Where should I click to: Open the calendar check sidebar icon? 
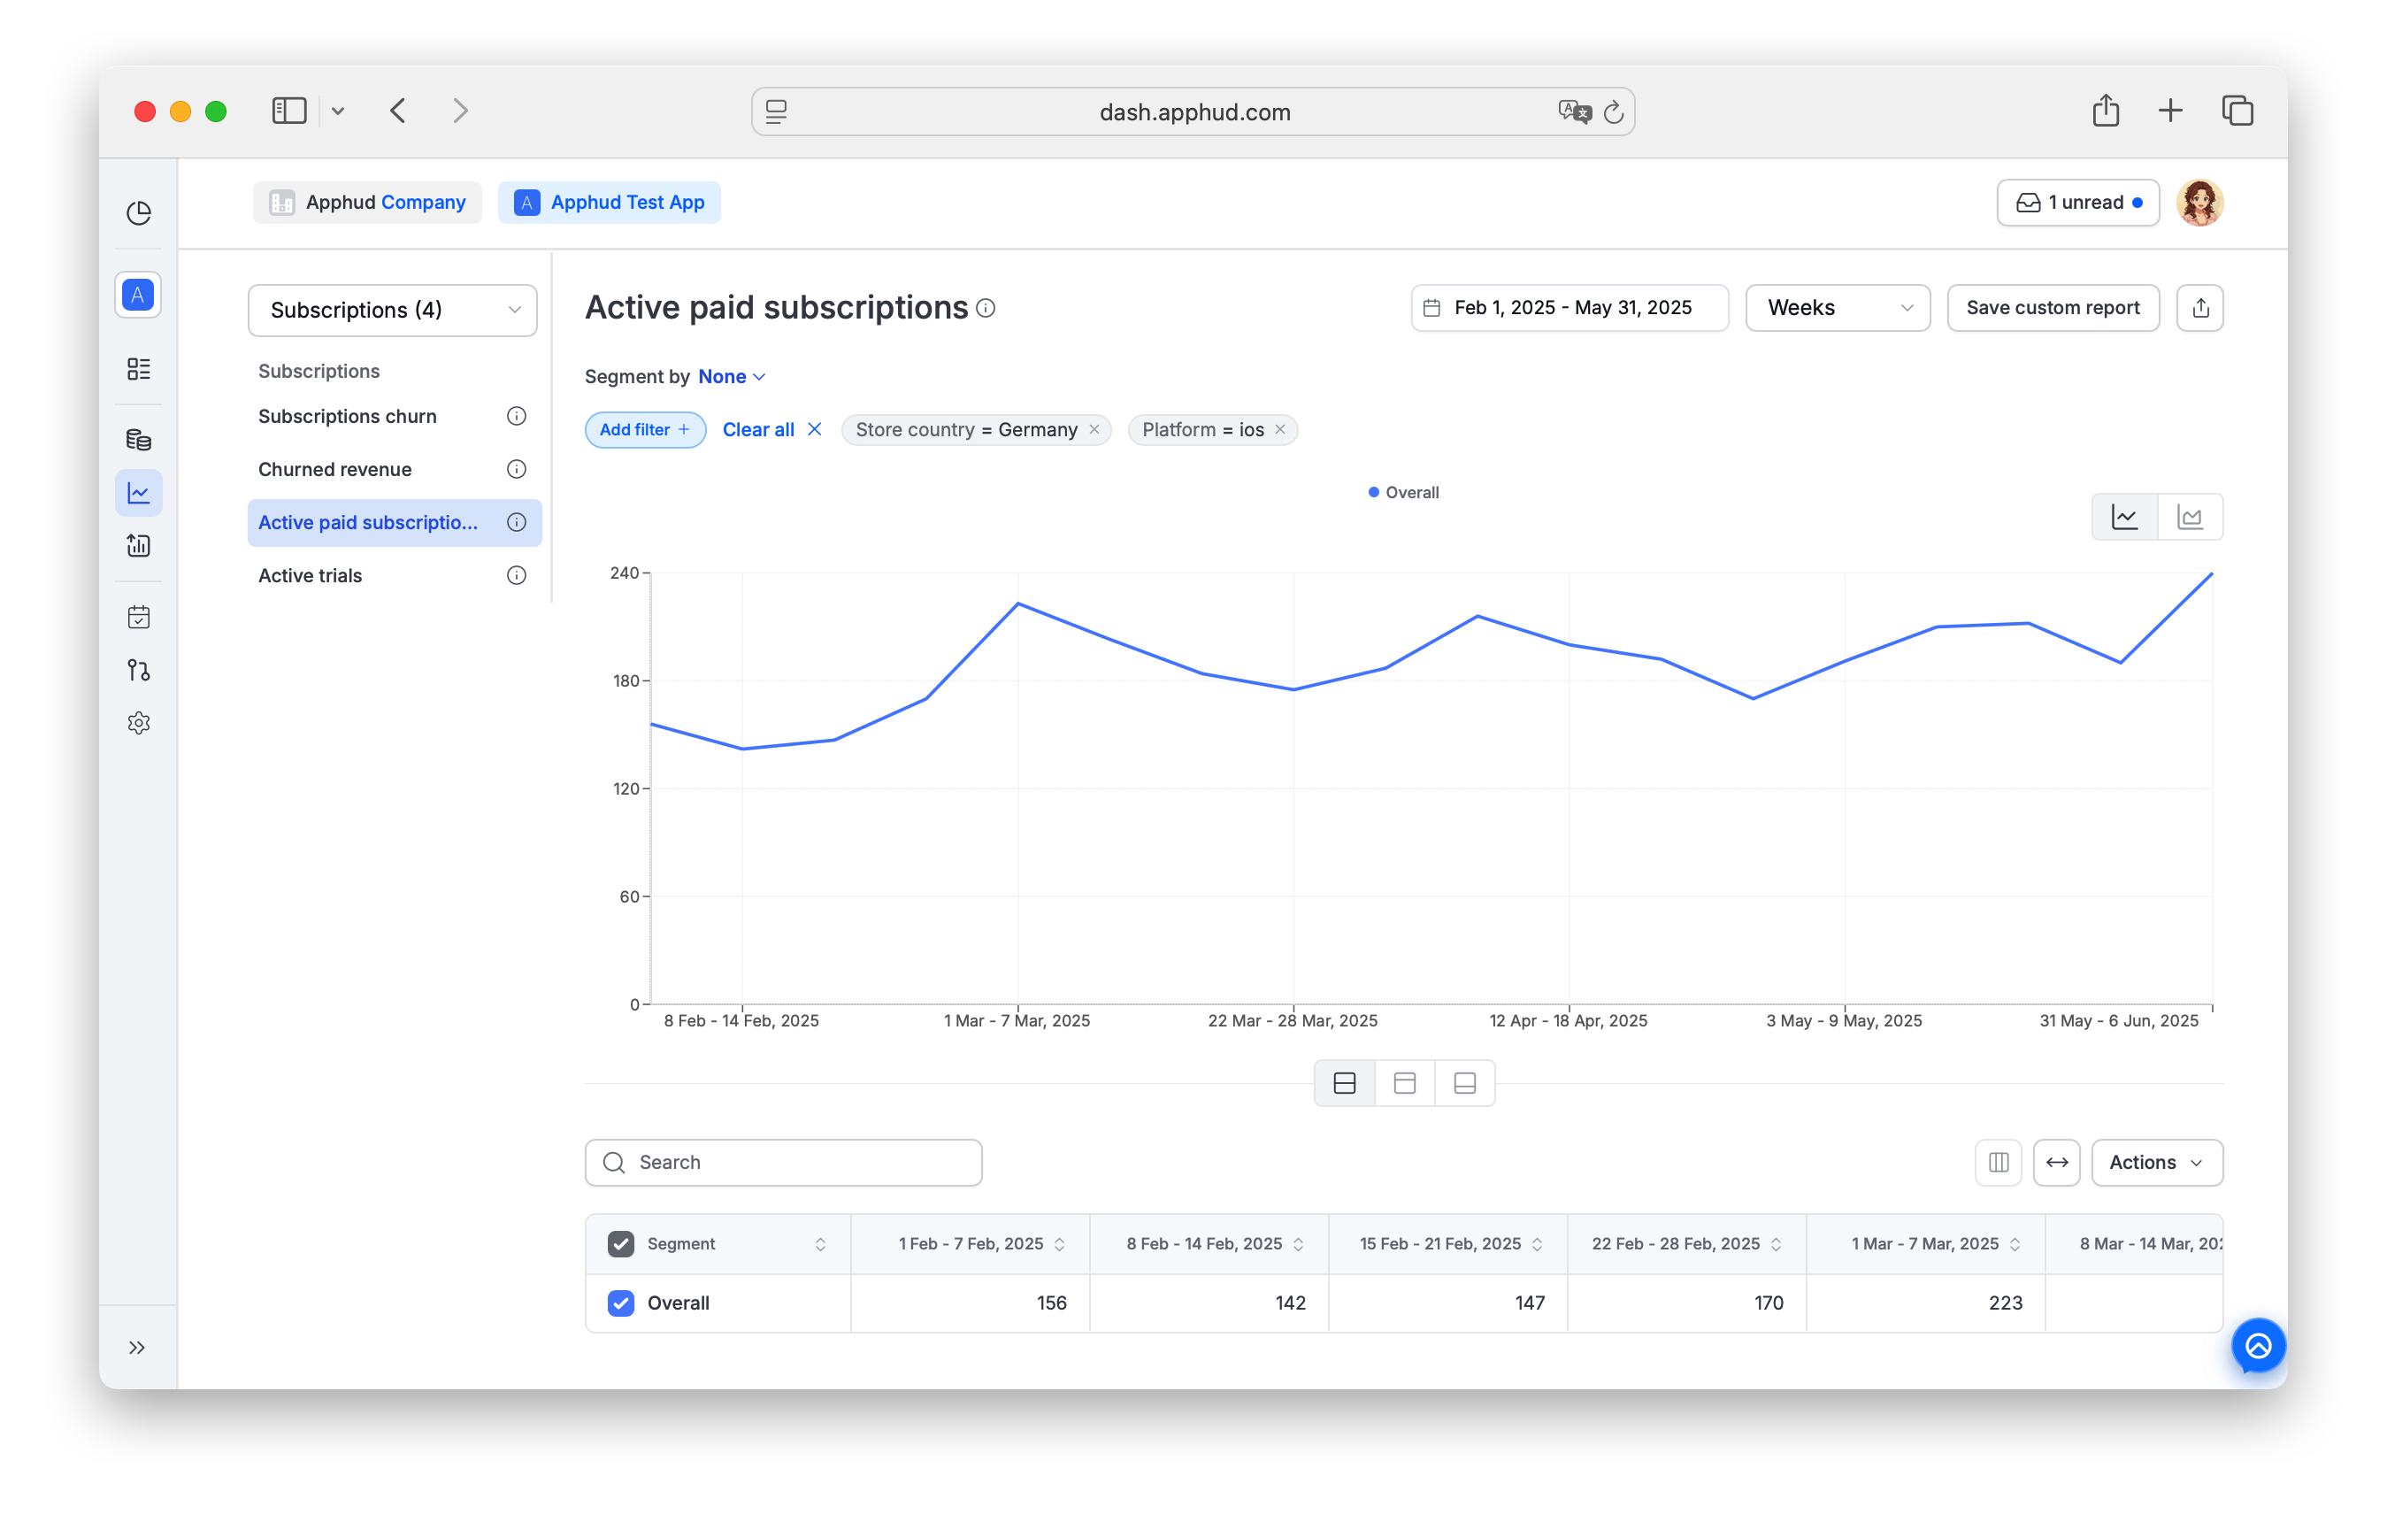pyautogui.click(x=139, y=617)
